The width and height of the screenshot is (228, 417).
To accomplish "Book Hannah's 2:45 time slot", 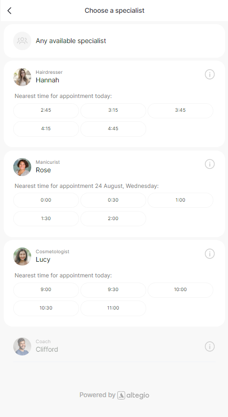I will click(46, 110).
